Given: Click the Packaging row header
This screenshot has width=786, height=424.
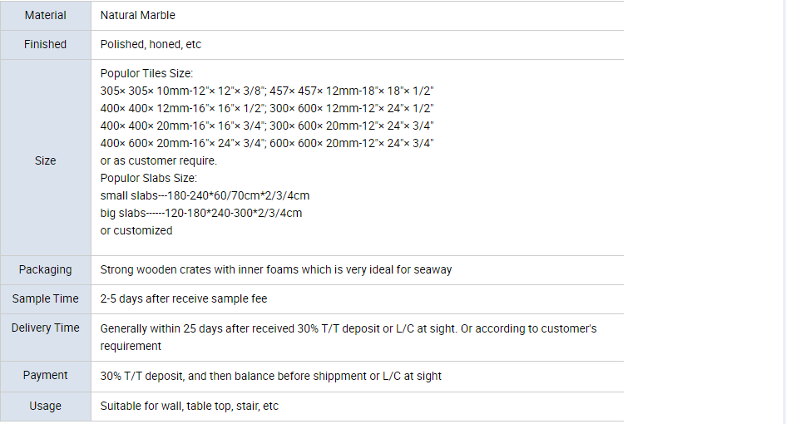Looking at the screenshot, I should point(46,270).
